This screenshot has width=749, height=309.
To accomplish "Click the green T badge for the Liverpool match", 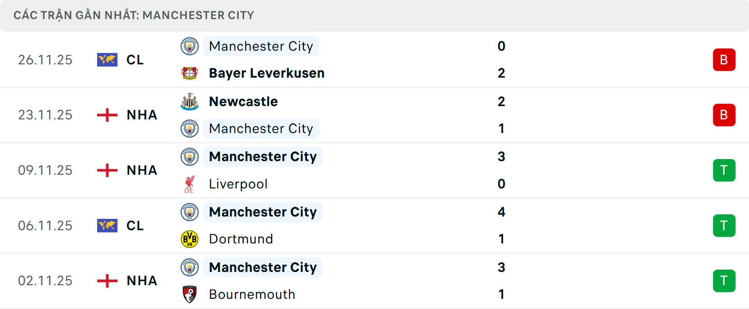I will (x=724, y=170).
